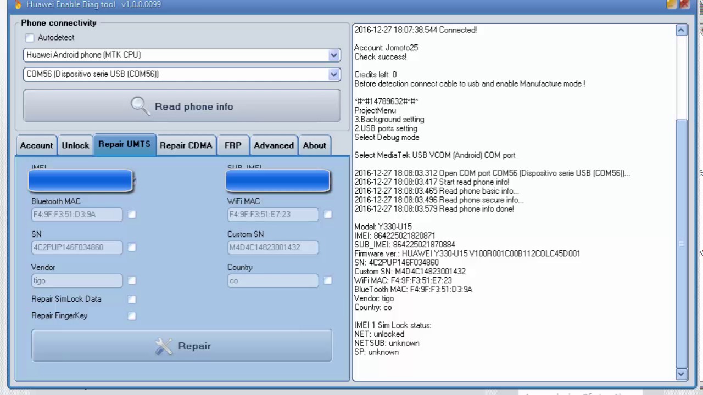Click the log line 'ProjectMenu'
The image size is (703, 395).
(x=375, y=110)
